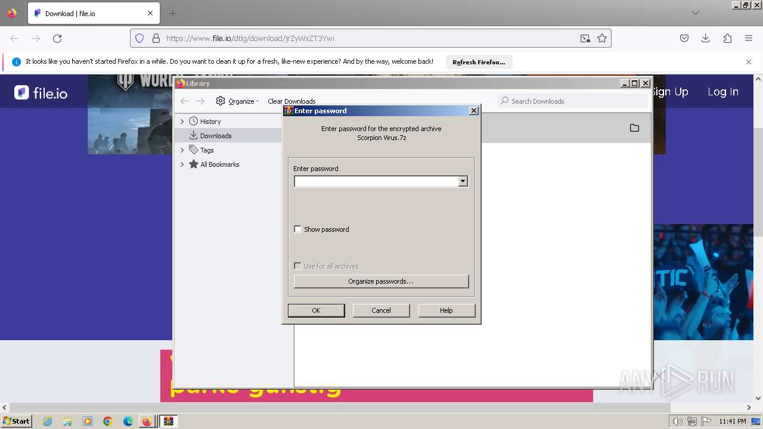The height and width of the screenshot is (429, 763).
Task: Click the taskbar clock 11:41 PM
Action: 732,421
